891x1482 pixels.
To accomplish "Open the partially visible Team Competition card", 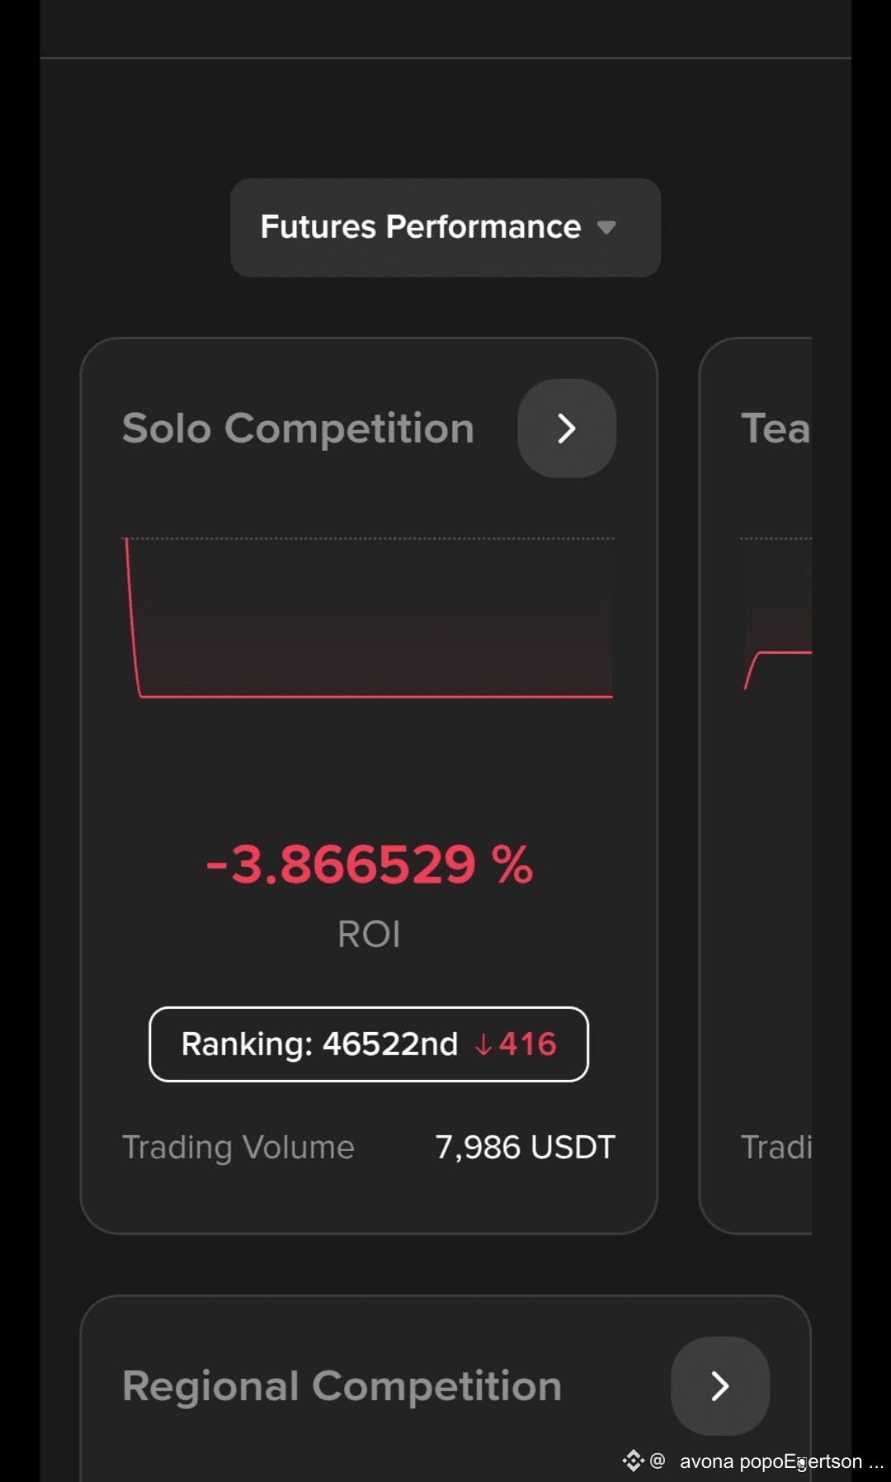I will [x=756, y=786].
